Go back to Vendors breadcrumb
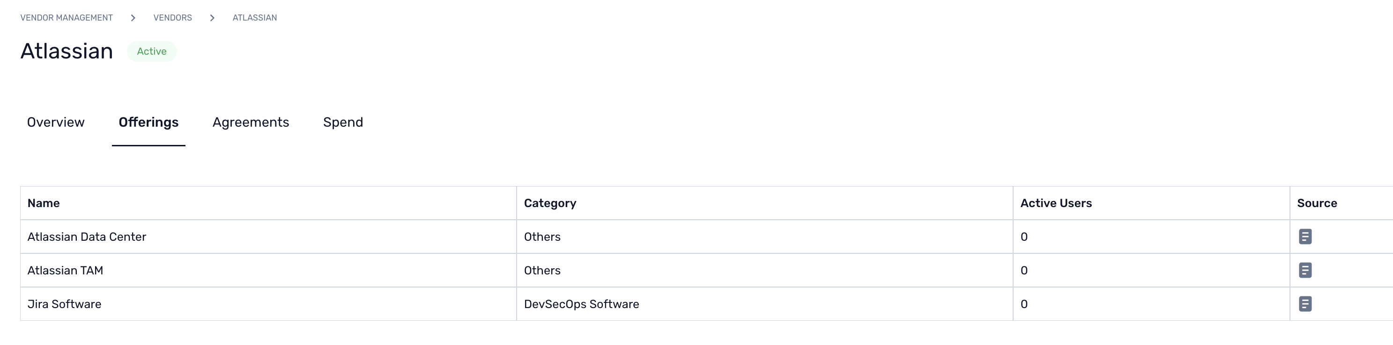 click(172, 18)
